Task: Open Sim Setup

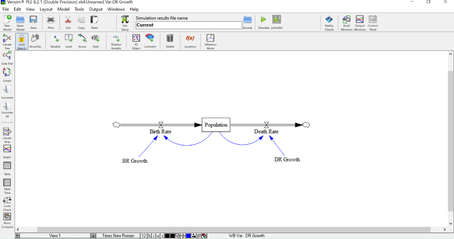Action: pos(125,23)
